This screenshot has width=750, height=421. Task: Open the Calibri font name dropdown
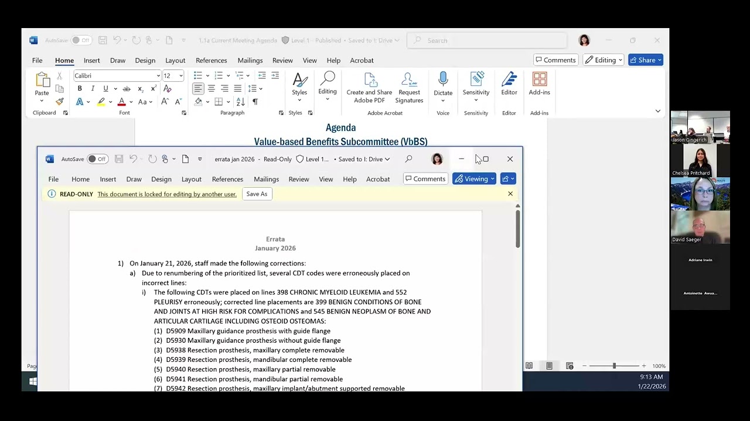click(x=158, y=76)
